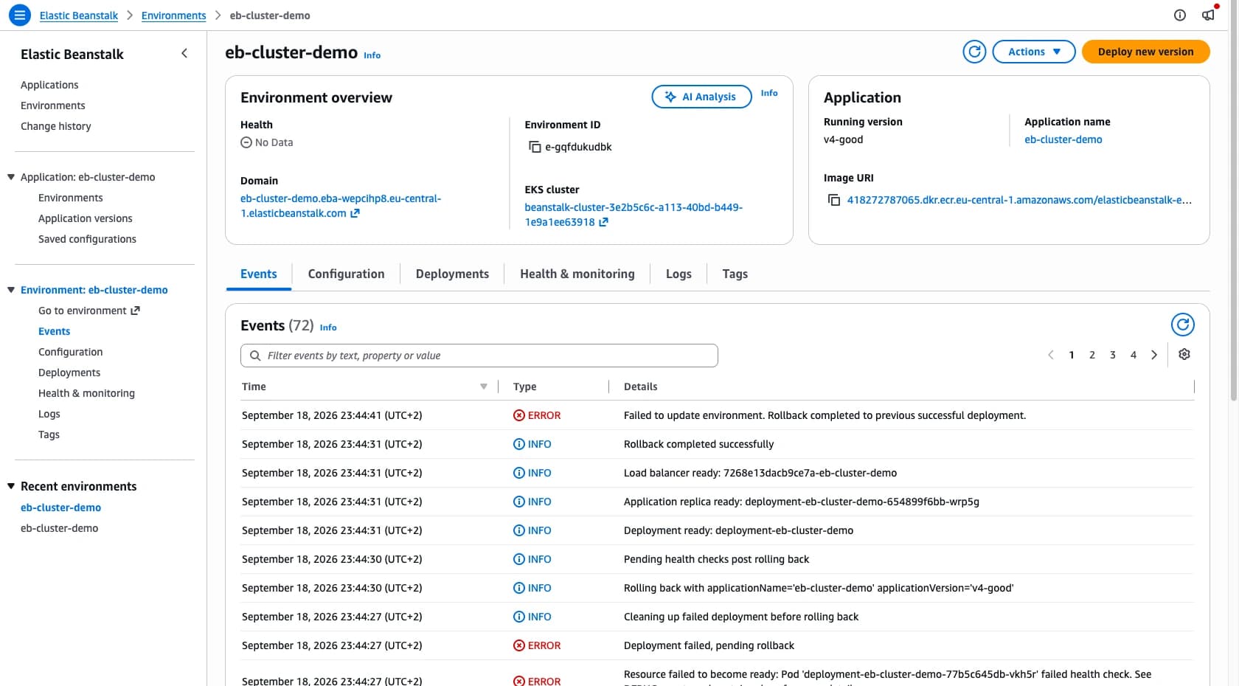Open the hamburger navigation menu icon

pyautogui.click(x=20, y=15)
